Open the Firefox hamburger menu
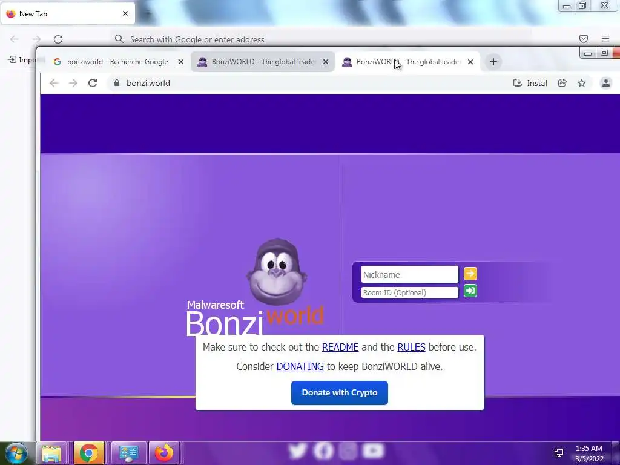This screenshot has width=620, height=465. 605,39
